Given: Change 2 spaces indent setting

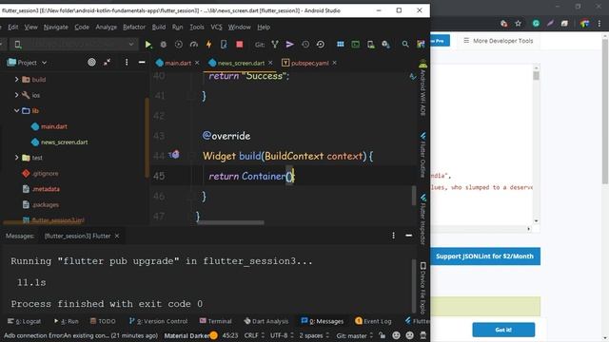Looking at the screenshot, I should pos(314,335).
